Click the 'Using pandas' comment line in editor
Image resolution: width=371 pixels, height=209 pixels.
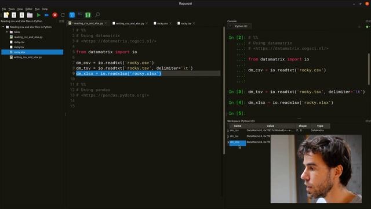[x=93, y=90]
